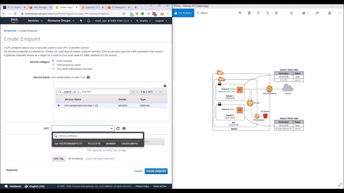Change language via English (US)
The image size is (344, 193).
[x=34, y=186]
